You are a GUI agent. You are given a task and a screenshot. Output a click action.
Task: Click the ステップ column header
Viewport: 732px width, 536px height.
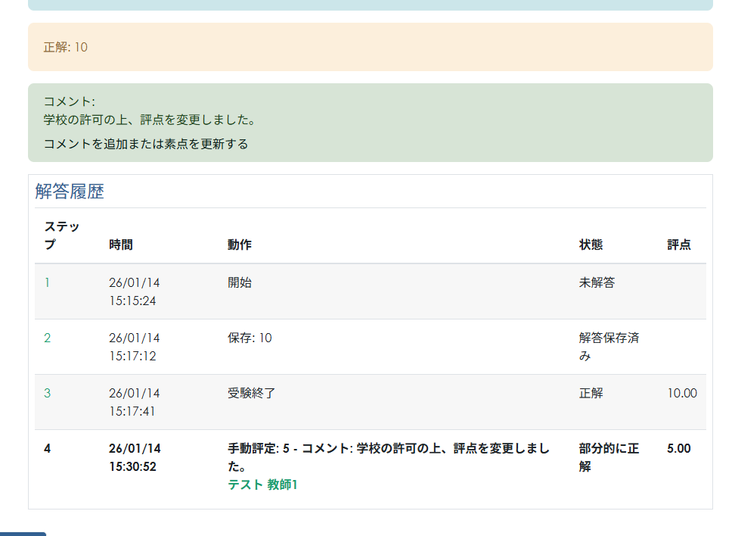[x=61, y=235]
